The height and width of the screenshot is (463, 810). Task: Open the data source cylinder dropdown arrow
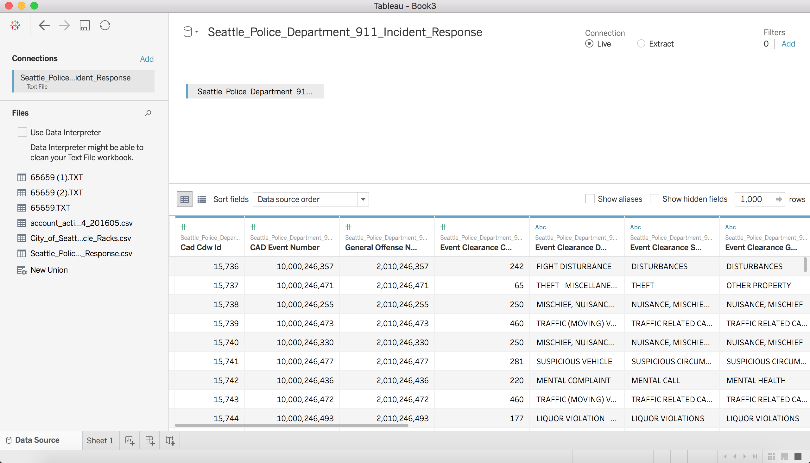click(x=197, y=32)
